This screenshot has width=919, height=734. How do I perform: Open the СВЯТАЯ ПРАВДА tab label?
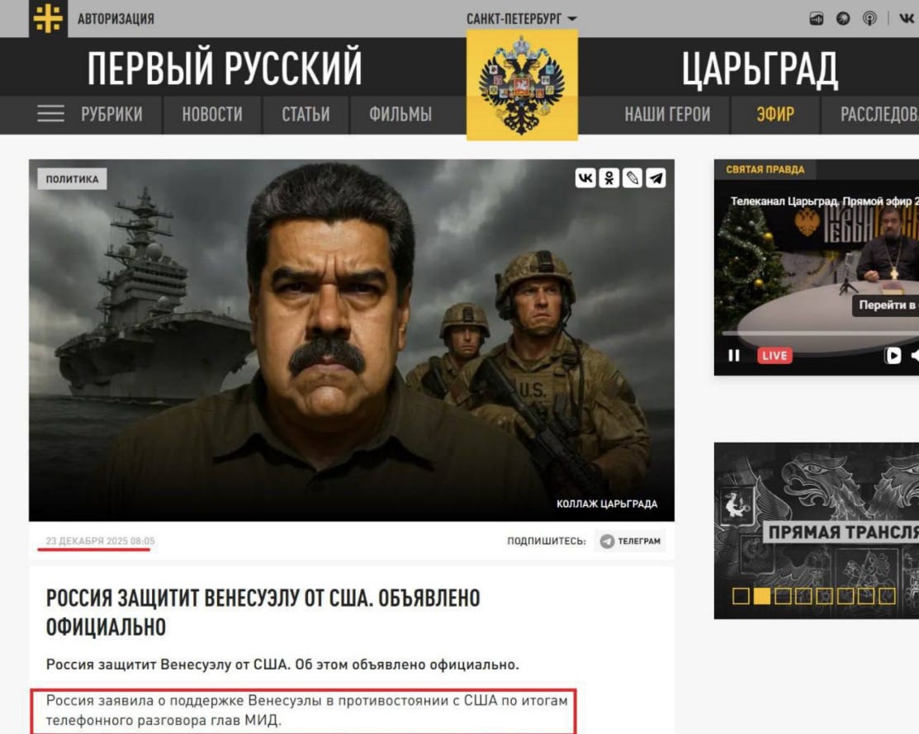click(765, 169)
